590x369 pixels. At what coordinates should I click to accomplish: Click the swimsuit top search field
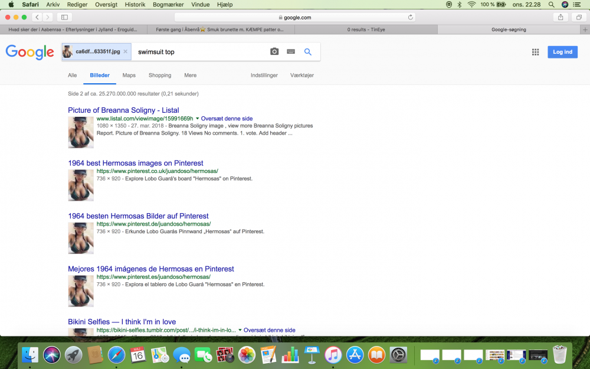click(199, 52)
